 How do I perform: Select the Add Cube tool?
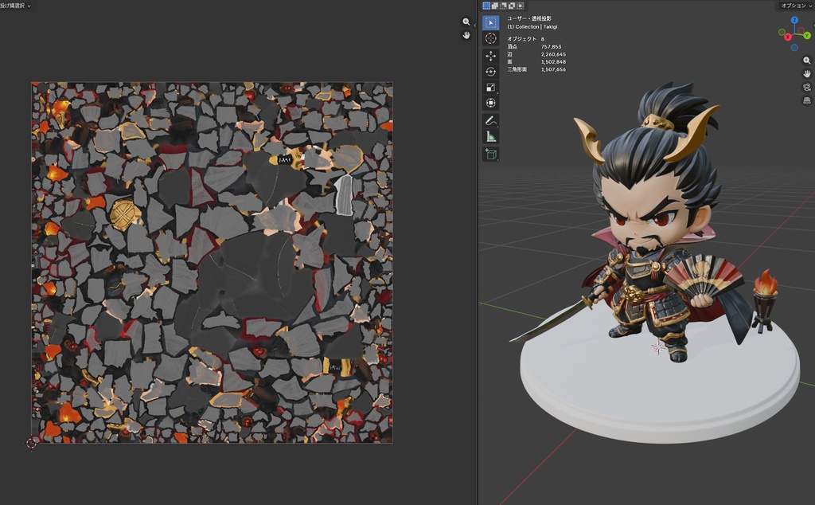pos(490,154)
